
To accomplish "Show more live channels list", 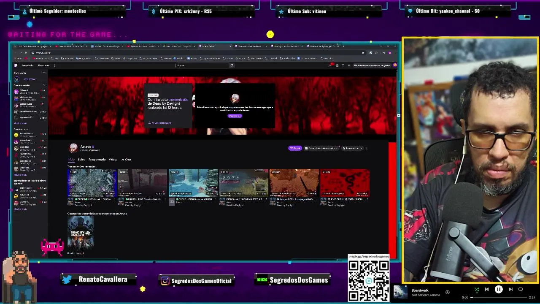I will pos(20,174).
